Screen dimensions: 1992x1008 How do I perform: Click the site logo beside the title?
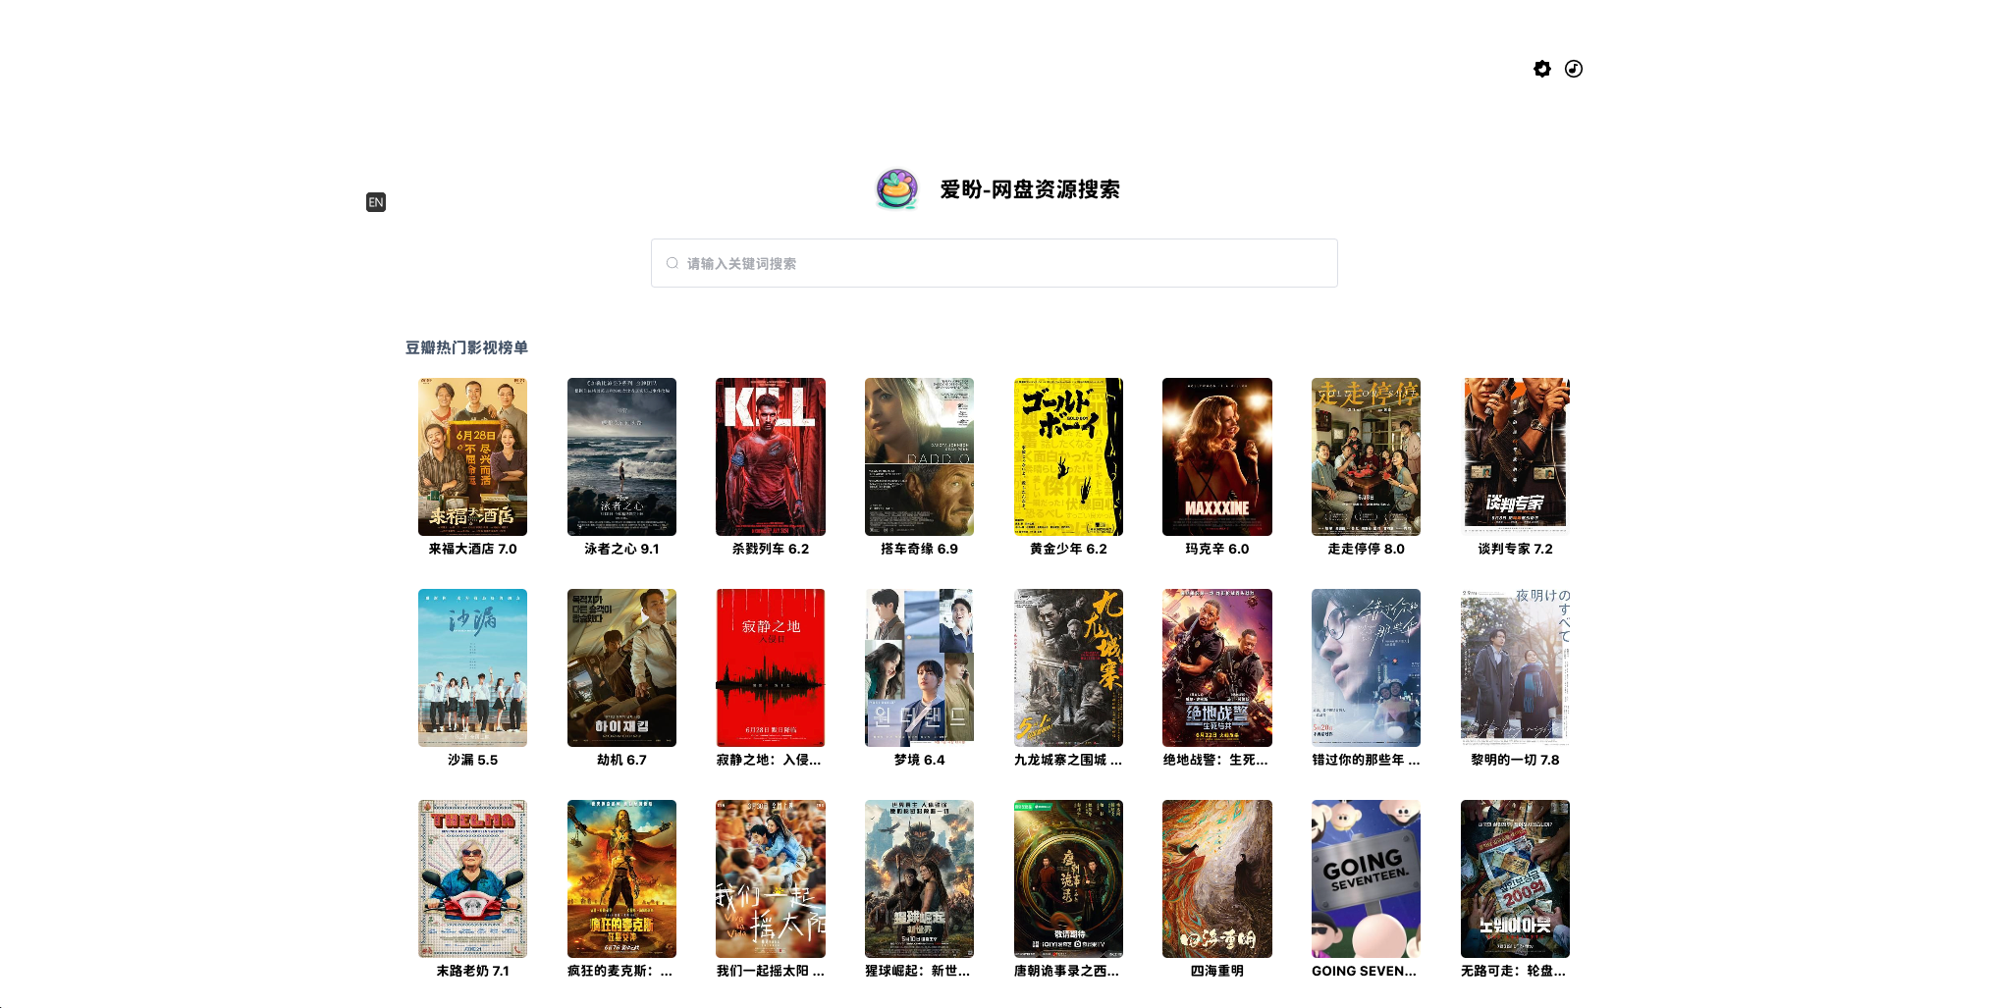tap(896, 189)
